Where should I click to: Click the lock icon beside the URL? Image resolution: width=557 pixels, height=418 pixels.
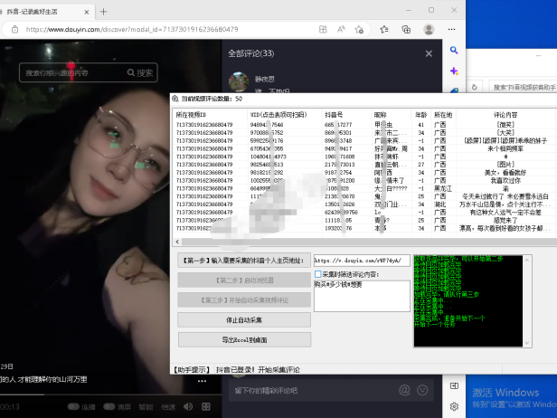tap(14, 30)
